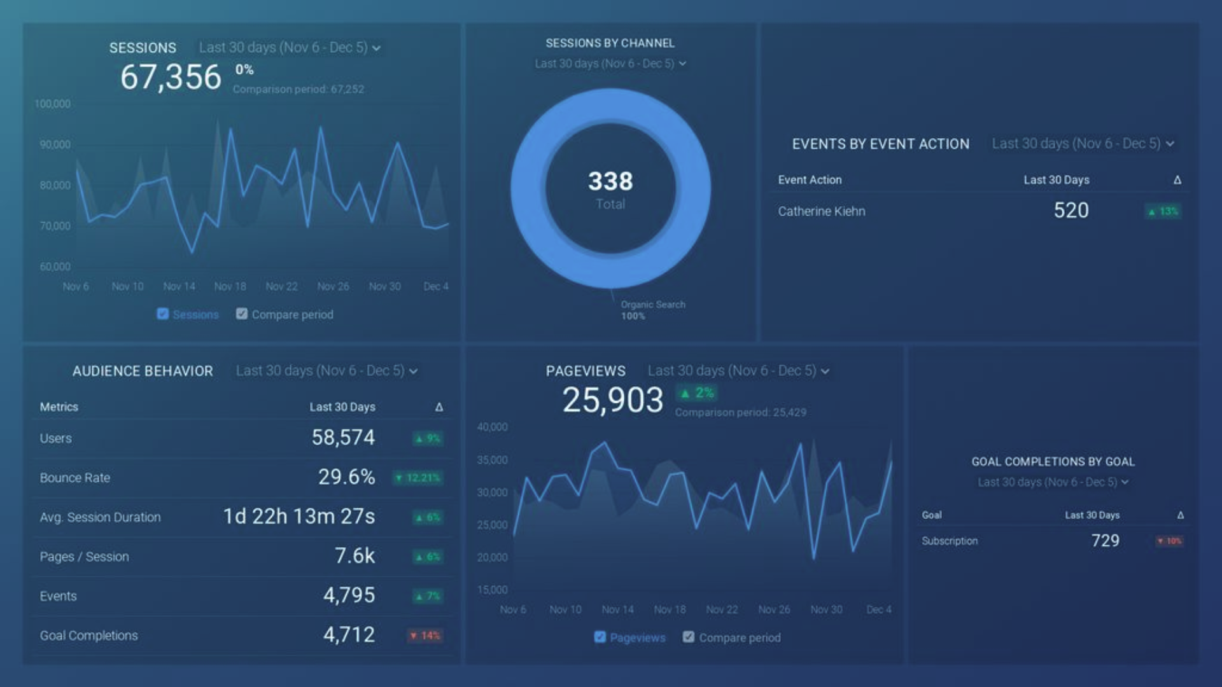Click Avg. Session Duration 6% change badge

pyautogui.click(x=428, y=517)
